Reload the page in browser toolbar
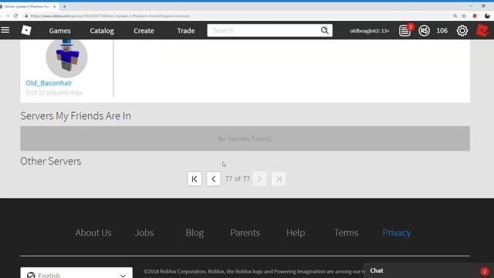The image size is (494, 278). [15, 15]
